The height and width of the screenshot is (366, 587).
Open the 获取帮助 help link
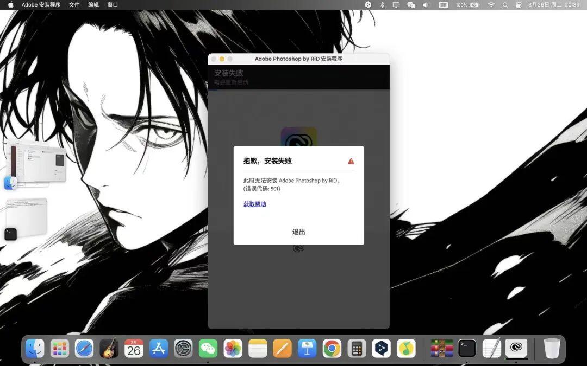[x=254, y=204]
